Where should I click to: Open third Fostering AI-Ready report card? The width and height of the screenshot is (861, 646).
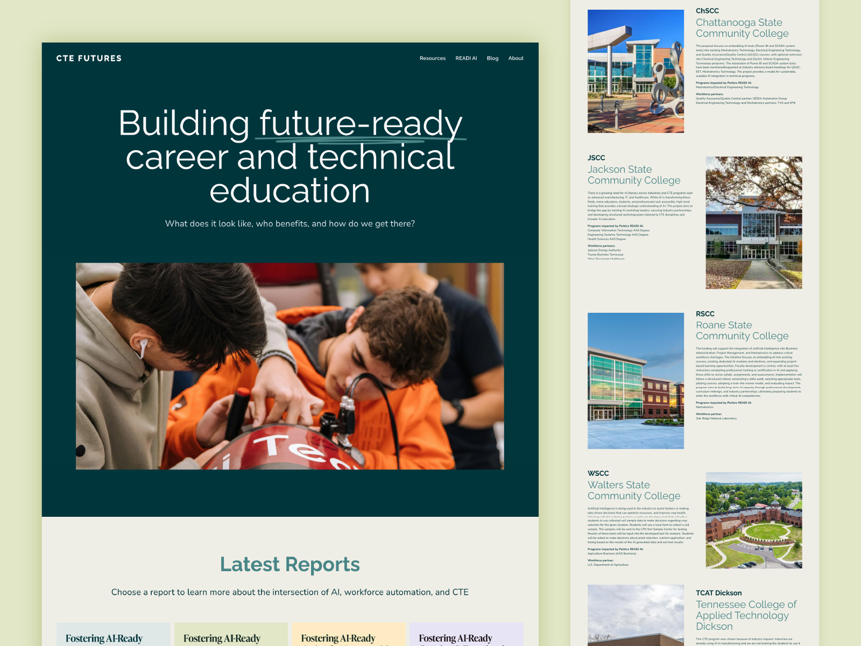point(349,634)
